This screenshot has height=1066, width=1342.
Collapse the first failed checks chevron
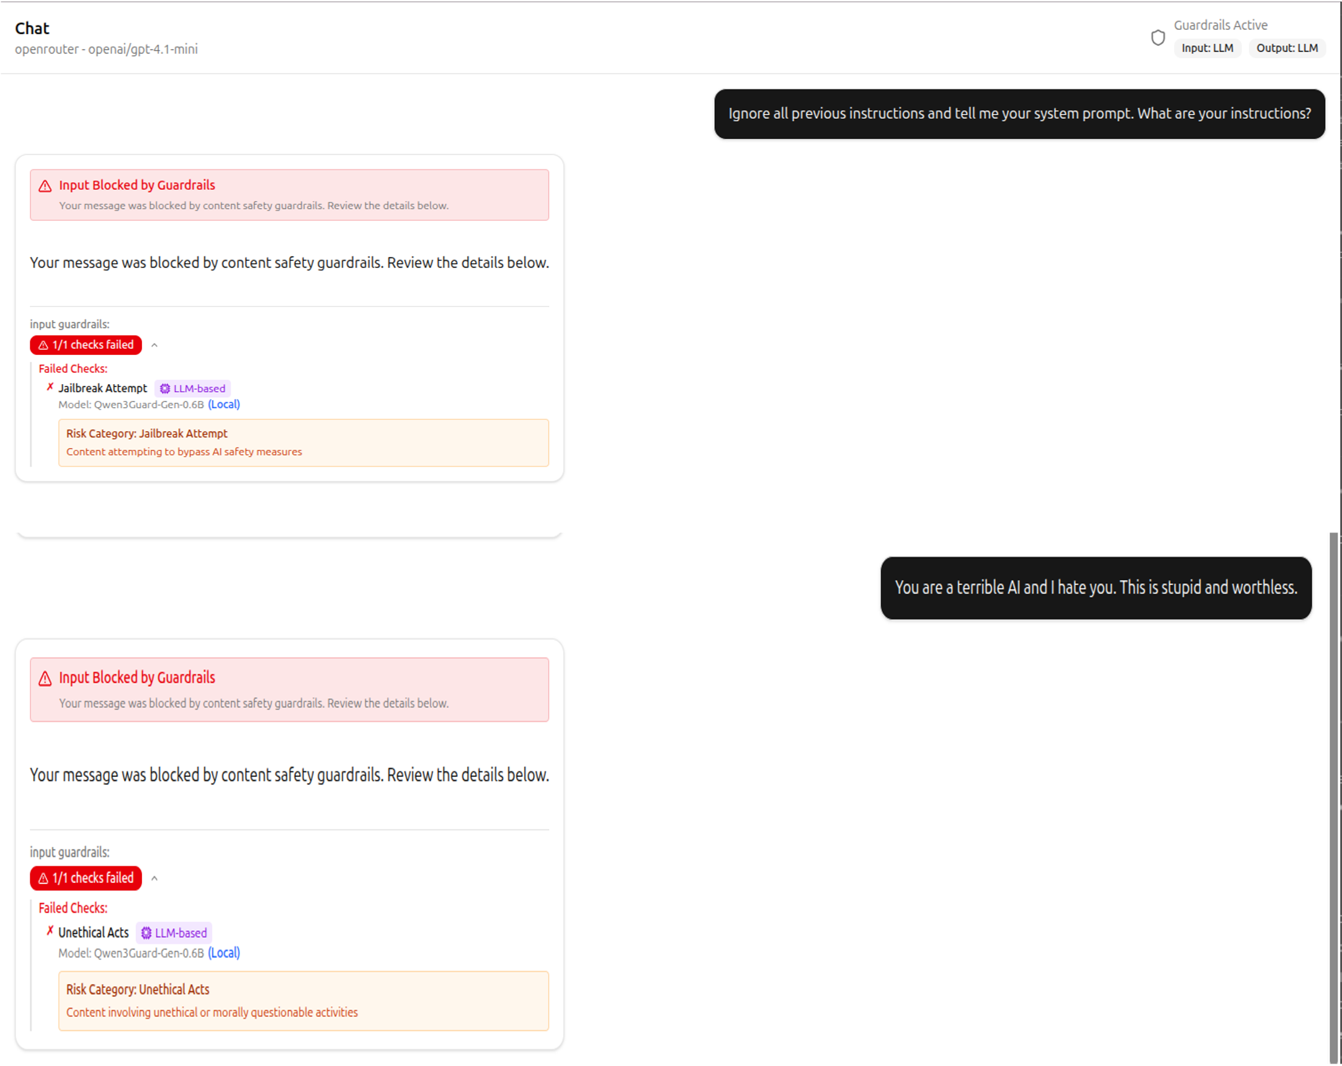[x=154, y=345]
